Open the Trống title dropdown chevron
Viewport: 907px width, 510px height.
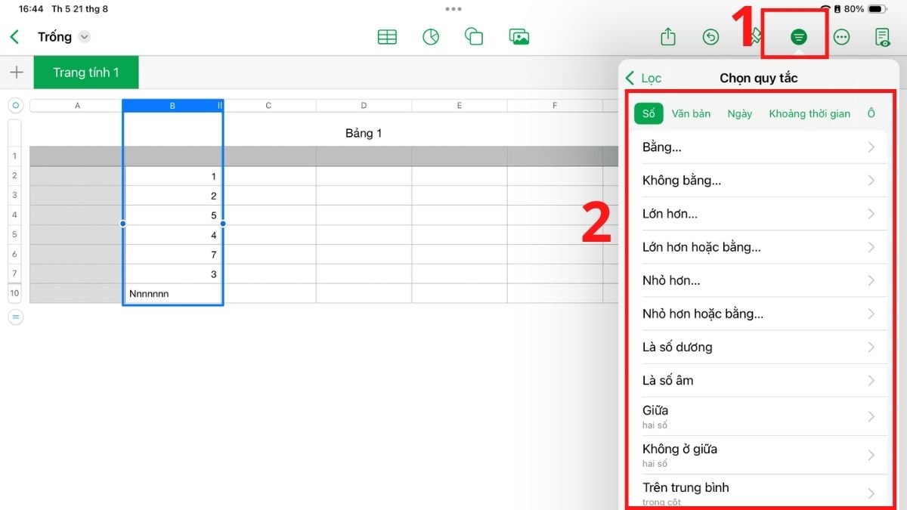tap(85, 36)
